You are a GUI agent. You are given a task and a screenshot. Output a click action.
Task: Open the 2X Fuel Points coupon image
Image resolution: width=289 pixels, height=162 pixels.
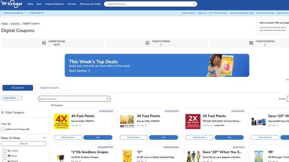point(193,121)
